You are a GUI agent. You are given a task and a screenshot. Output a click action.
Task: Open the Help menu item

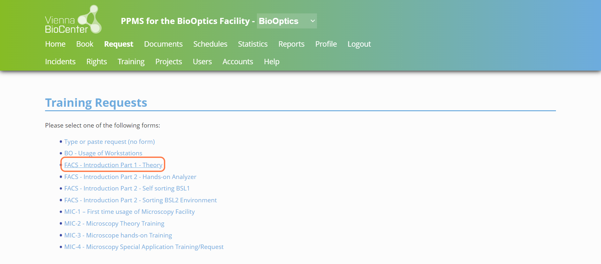(272, 62)
